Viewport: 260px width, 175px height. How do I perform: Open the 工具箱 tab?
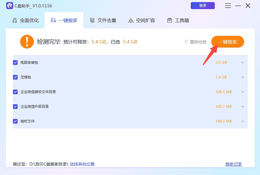coord(178,20)
